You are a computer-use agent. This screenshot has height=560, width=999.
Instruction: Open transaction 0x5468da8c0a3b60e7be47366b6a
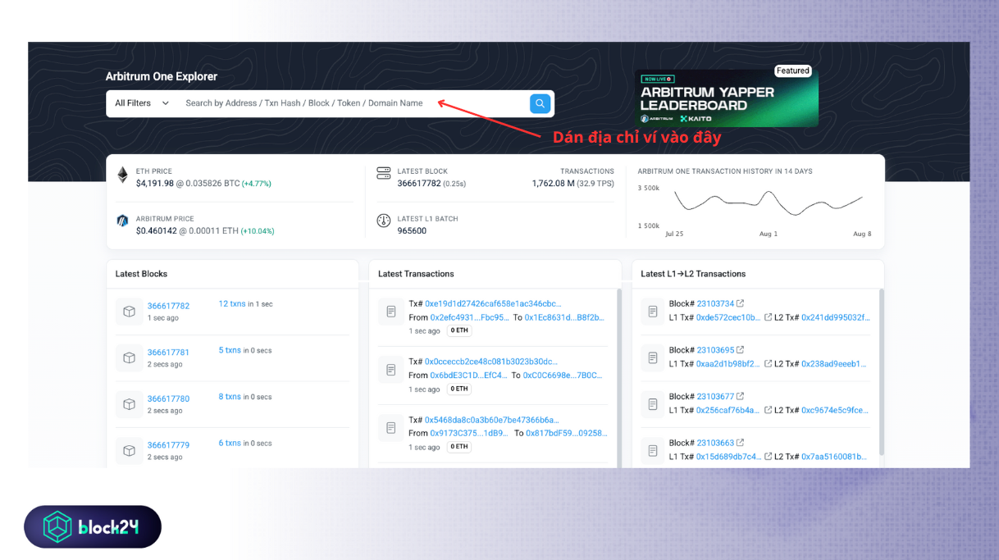point(492,420)
